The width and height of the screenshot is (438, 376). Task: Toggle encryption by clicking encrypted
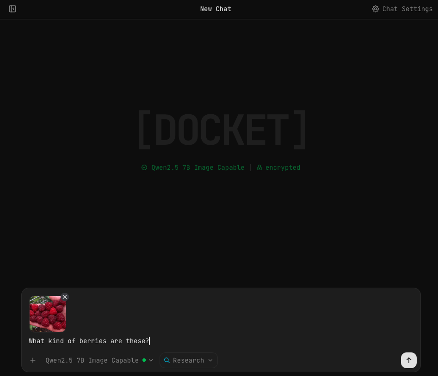(x=283, y=167)
